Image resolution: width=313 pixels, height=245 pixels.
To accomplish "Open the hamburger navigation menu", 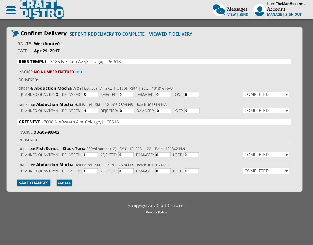I will (x=11, y=10).
